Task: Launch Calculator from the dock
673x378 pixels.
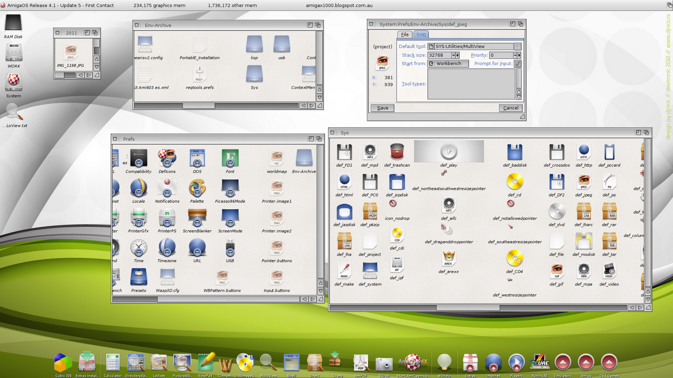Action: point(113,362)
